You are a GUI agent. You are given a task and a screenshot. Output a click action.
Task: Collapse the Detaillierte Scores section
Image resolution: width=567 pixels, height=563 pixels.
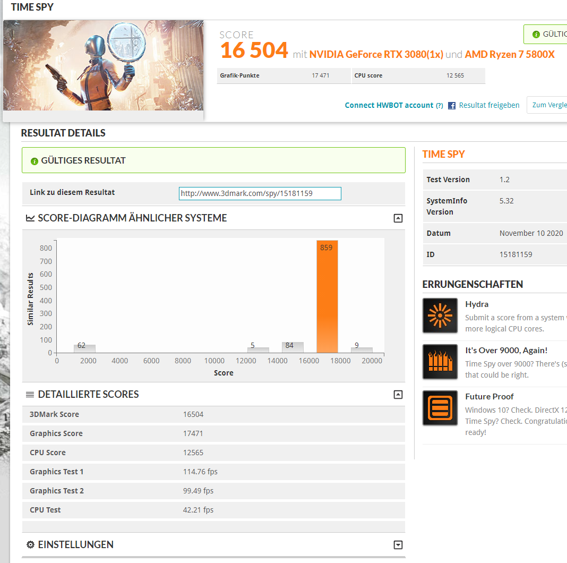point(398,394)
